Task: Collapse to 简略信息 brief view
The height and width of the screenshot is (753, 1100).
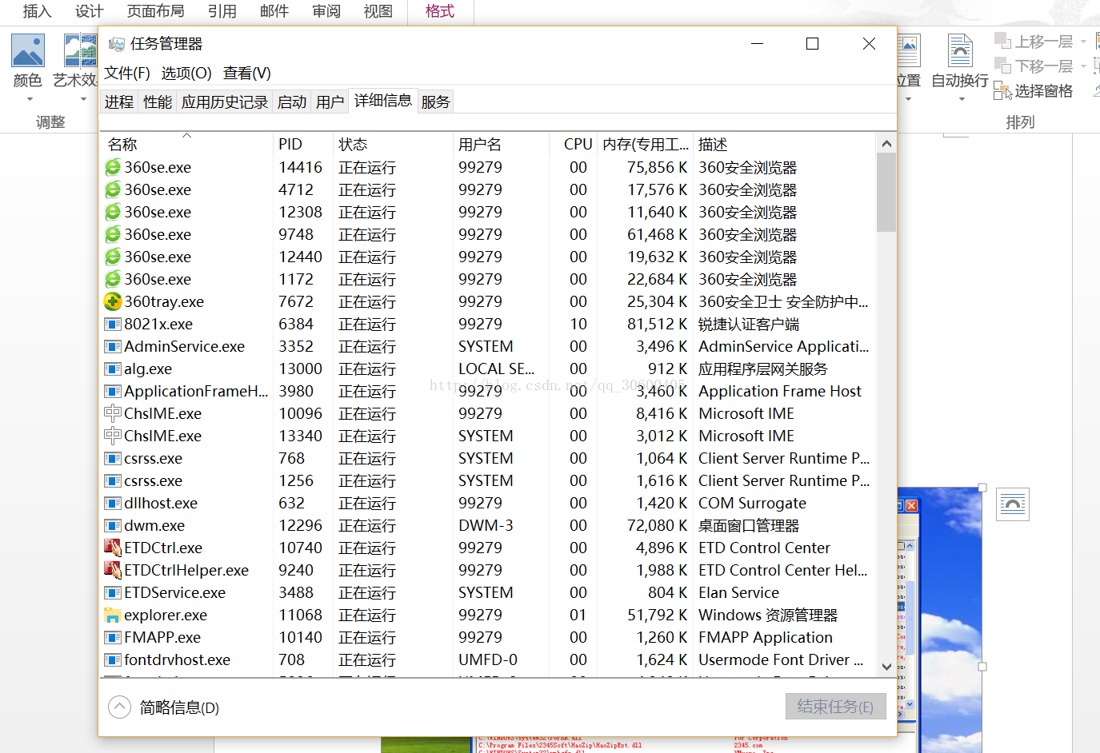Action: pos(120,707)
